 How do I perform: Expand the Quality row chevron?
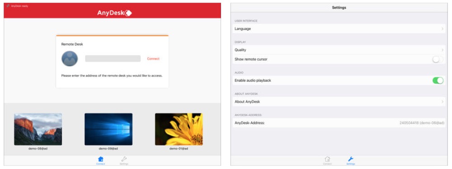[x=442, y=50]
